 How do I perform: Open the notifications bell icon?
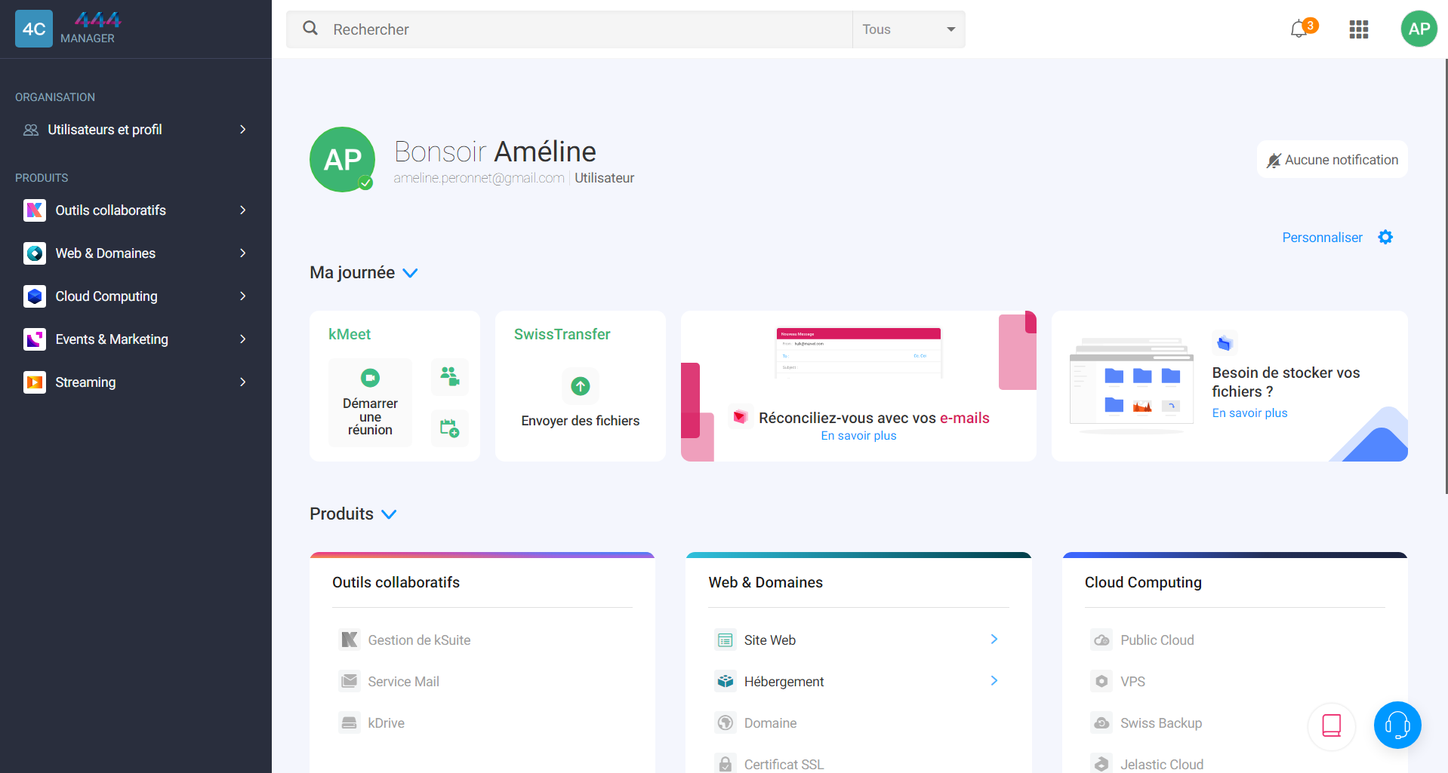(1299, 29)
